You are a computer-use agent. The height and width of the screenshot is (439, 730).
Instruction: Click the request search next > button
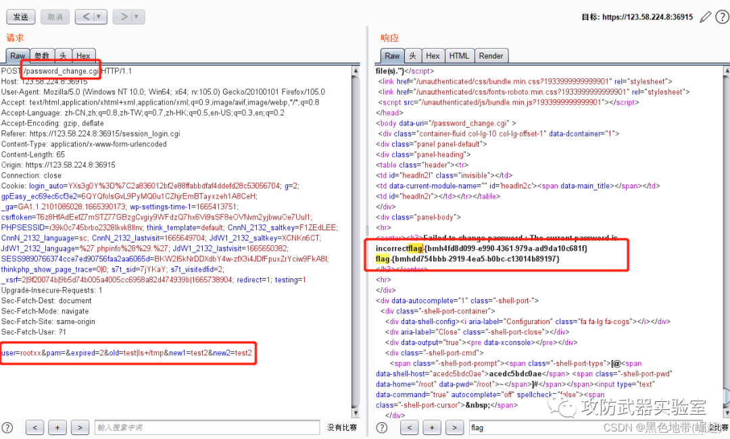click(x=80, y=428)
